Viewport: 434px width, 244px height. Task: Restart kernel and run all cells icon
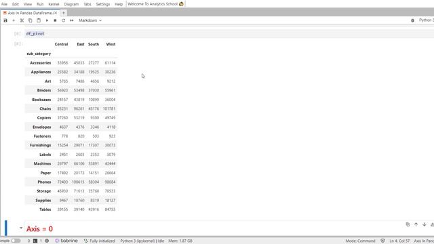point(72,20)
